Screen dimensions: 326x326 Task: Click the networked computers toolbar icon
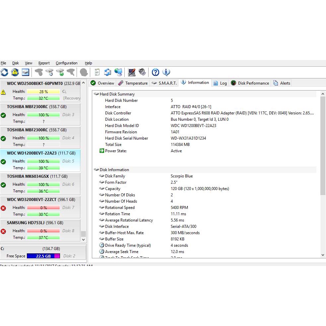pos(118,72)
